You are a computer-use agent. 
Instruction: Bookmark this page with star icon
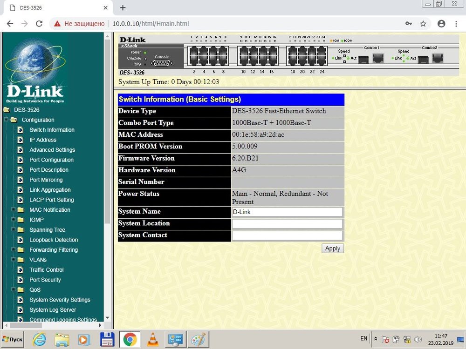(423, 23)
